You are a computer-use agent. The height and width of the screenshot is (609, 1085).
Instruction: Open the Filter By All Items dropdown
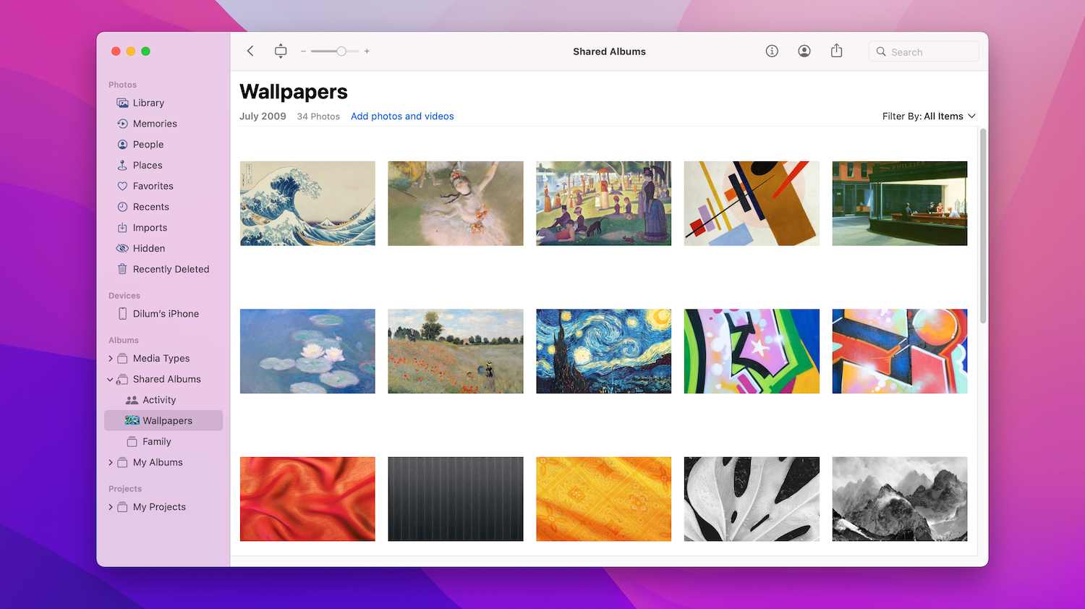[929, 116]
